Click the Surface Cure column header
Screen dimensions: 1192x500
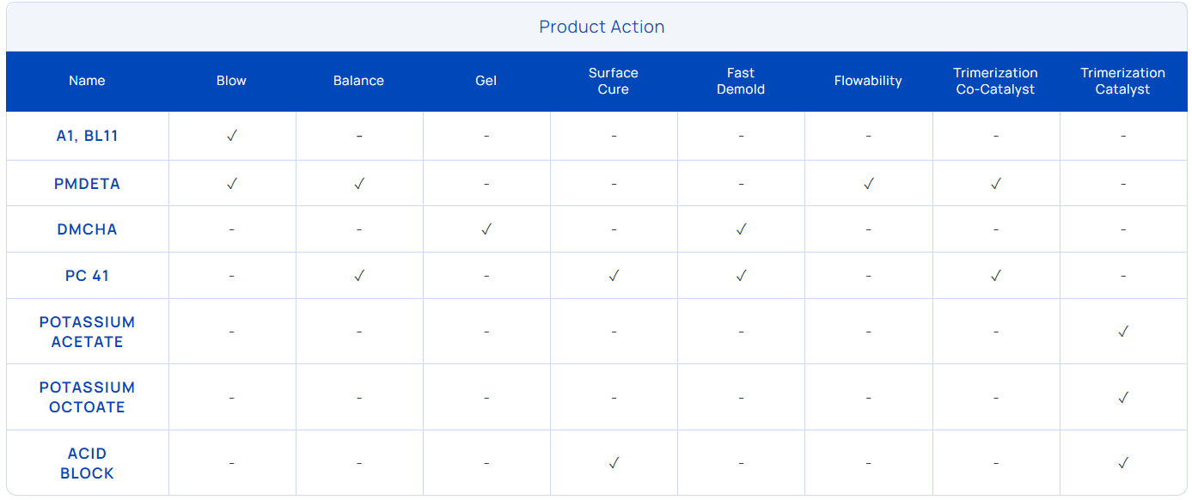(x=614, y=81)
